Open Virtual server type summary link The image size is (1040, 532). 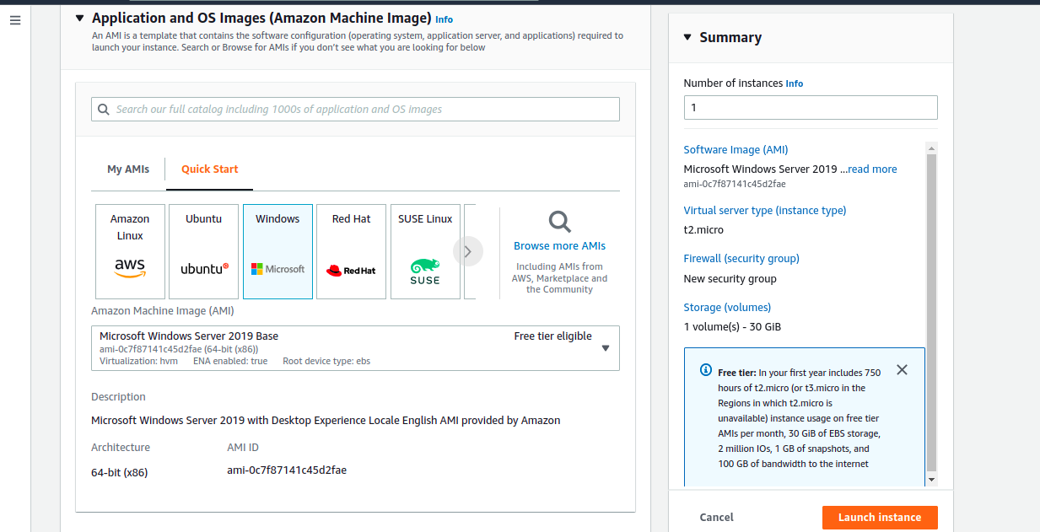pos(765,211)
